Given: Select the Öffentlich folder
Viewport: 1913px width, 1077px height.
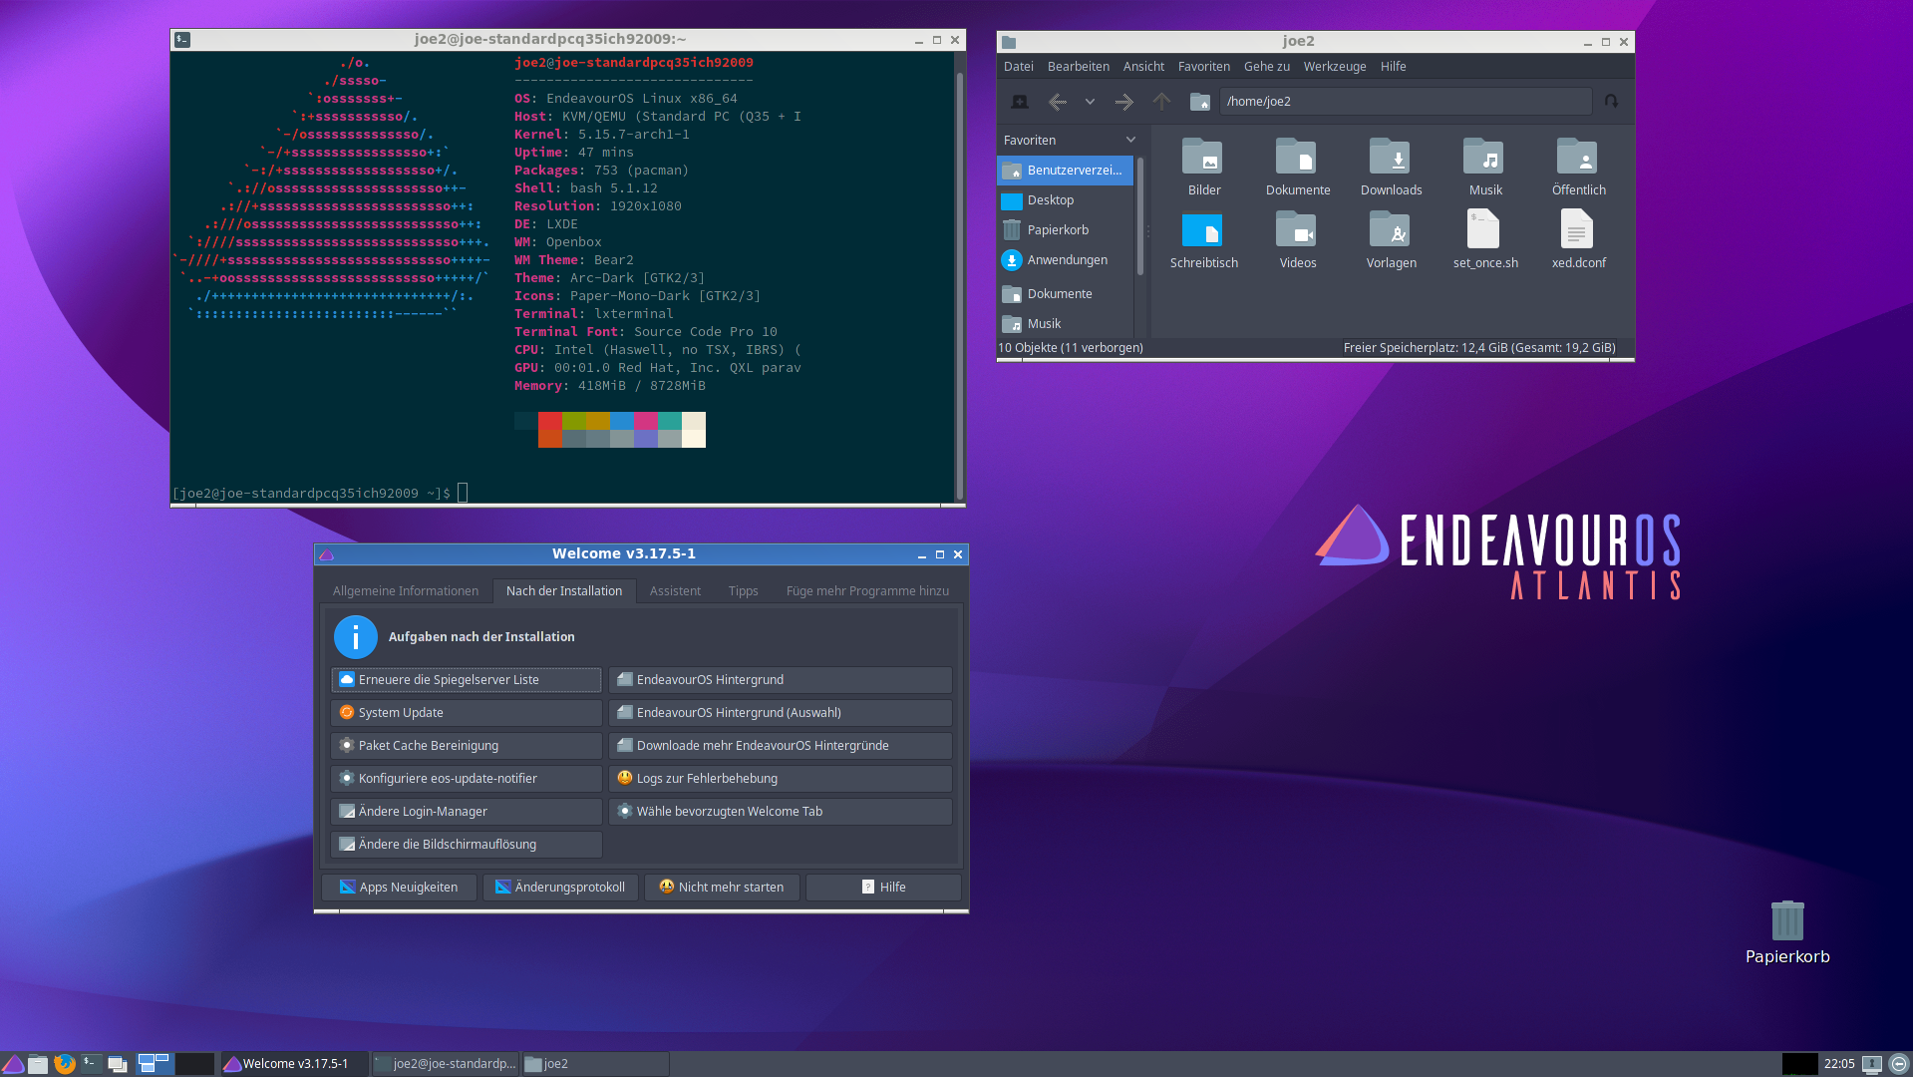Looking at the screenshot, I should [1578, 168].
